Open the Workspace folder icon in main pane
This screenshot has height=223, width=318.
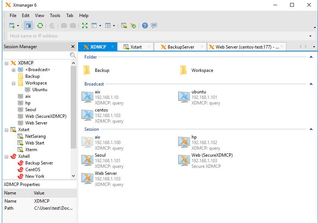[183, 70]
